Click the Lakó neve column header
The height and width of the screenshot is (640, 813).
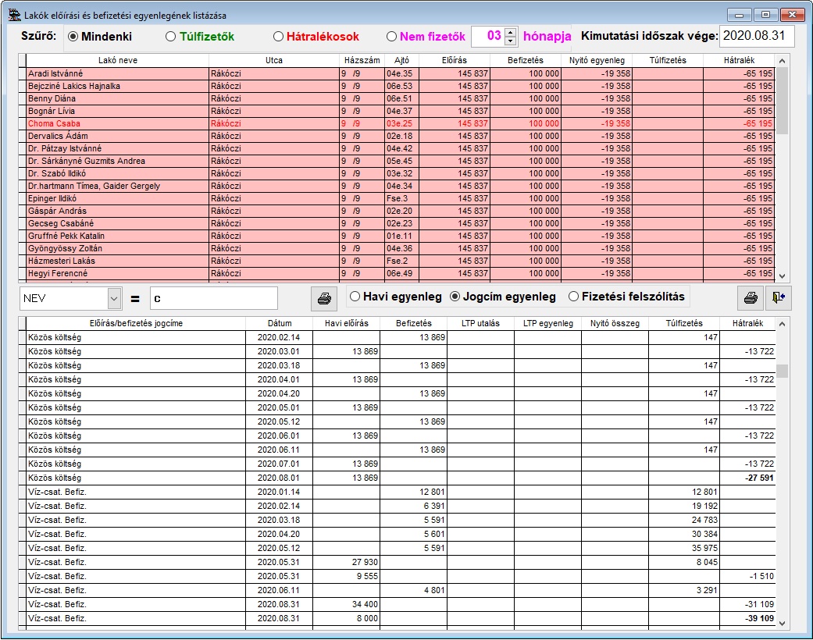click(x=117, y=60)
